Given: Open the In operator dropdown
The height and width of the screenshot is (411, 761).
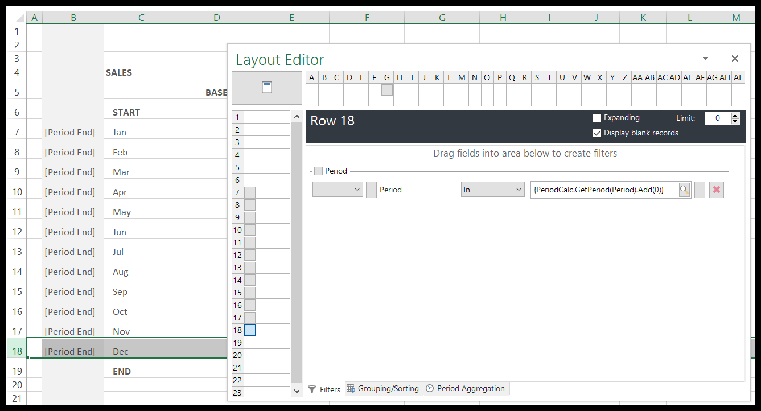Looking at the screenshot, I should 492,190.
